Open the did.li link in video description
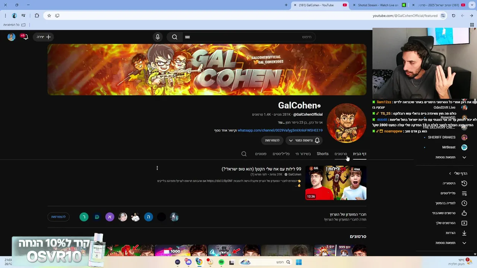Screen dimensions: 477x268 (219, 181)
